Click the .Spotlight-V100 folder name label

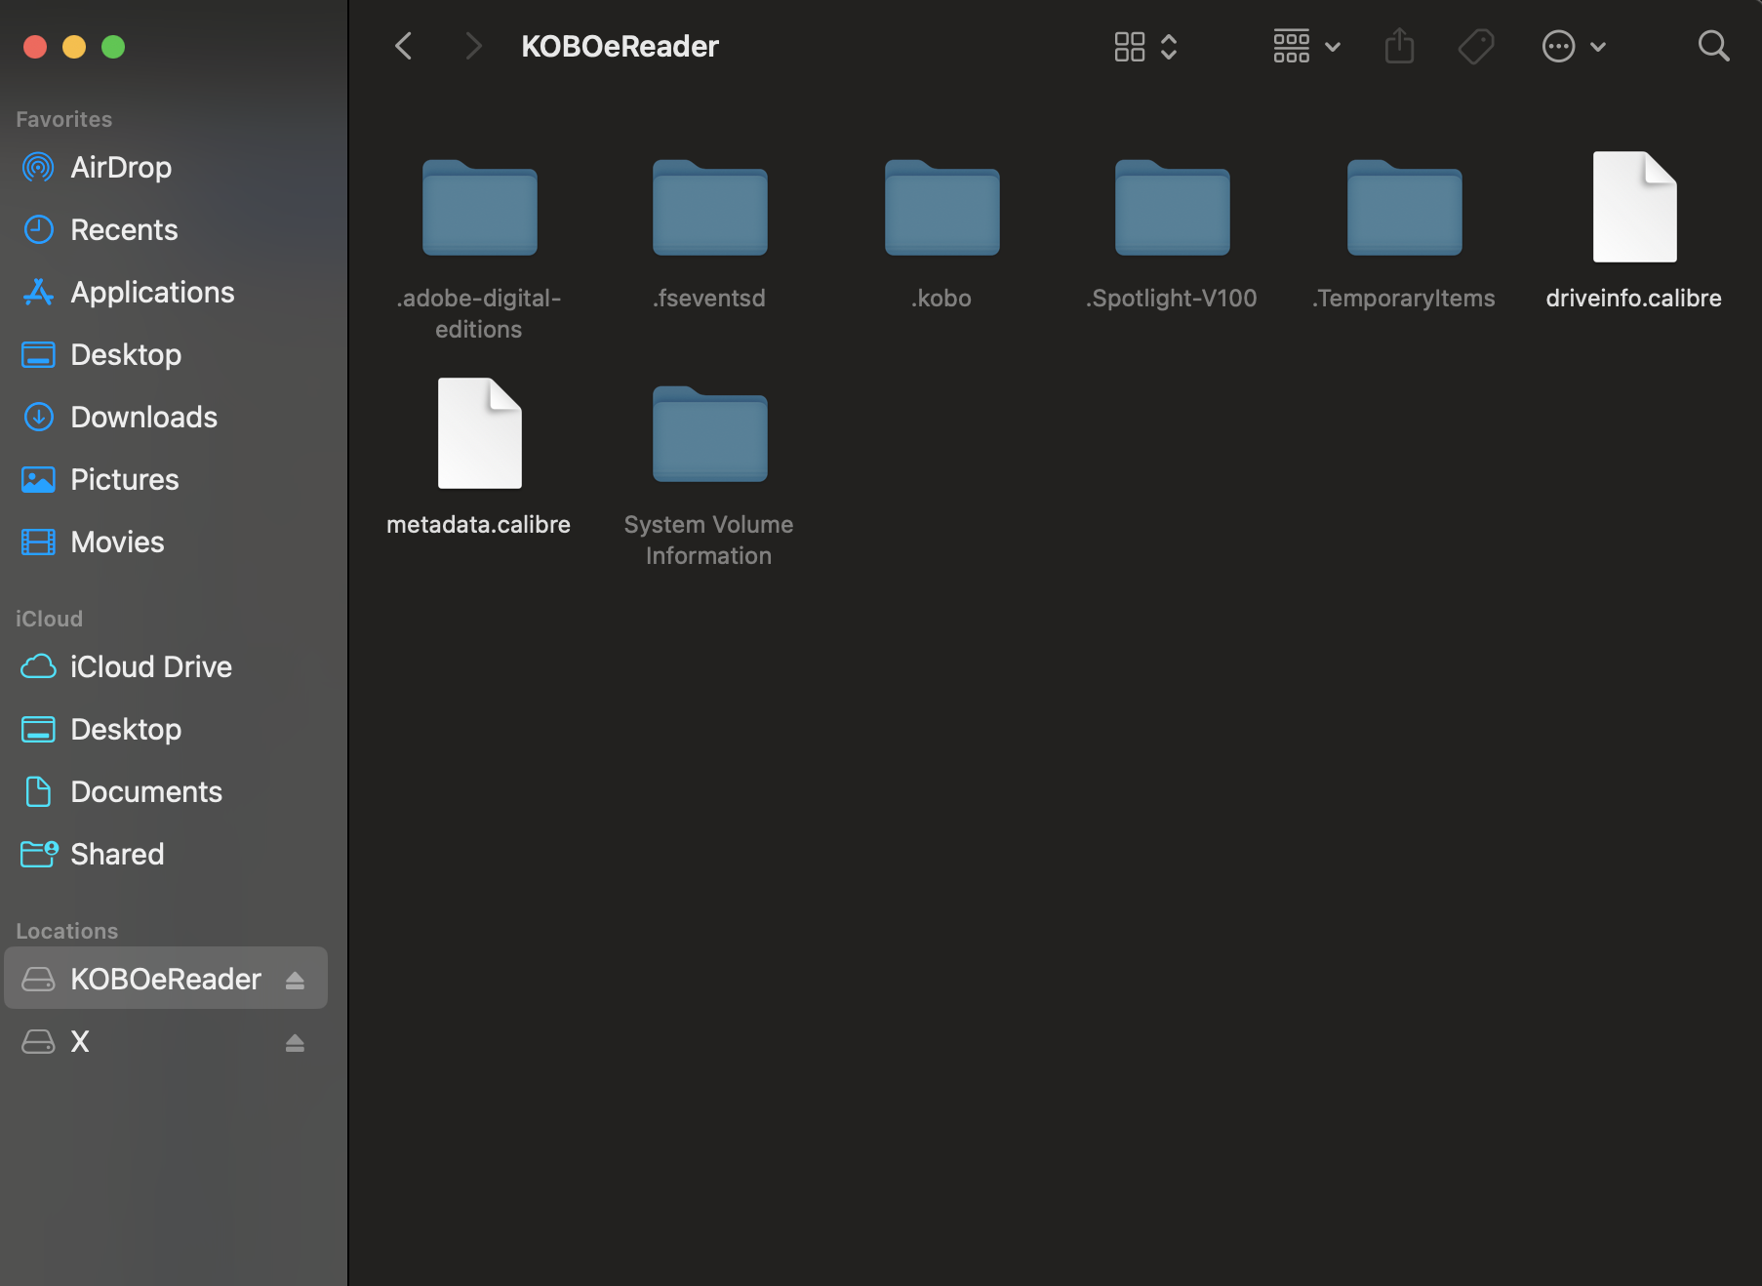coord(1172,298)
